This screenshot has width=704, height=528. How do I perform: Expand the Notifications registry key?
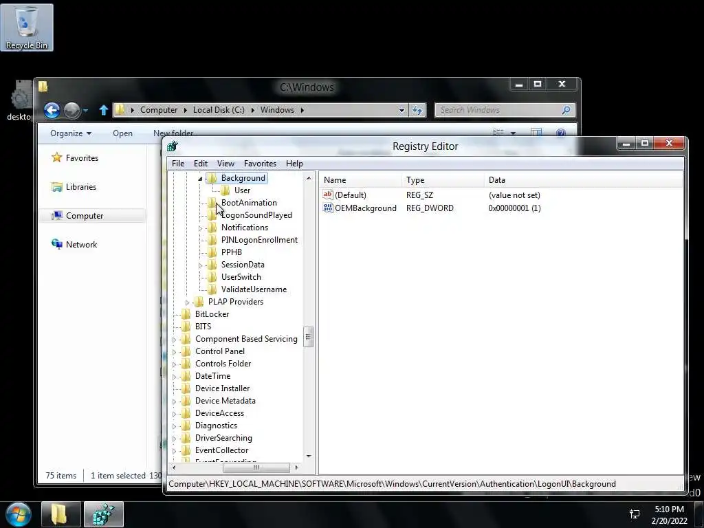(x=200, y=228)
